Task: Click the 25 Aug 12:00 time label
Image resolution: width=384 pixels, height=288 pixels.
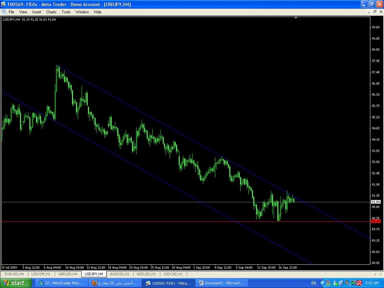Action: pos(160,267)
